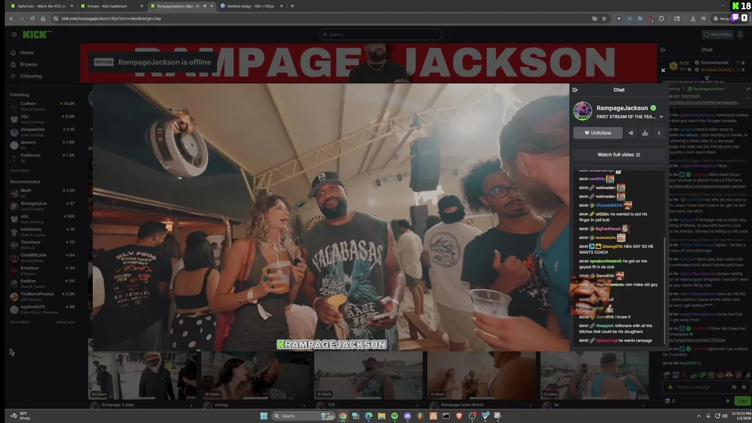Share the RampageJackson clip
Image resolution: width=752 pixels, height=423 pixels.
tap(631, 133)
